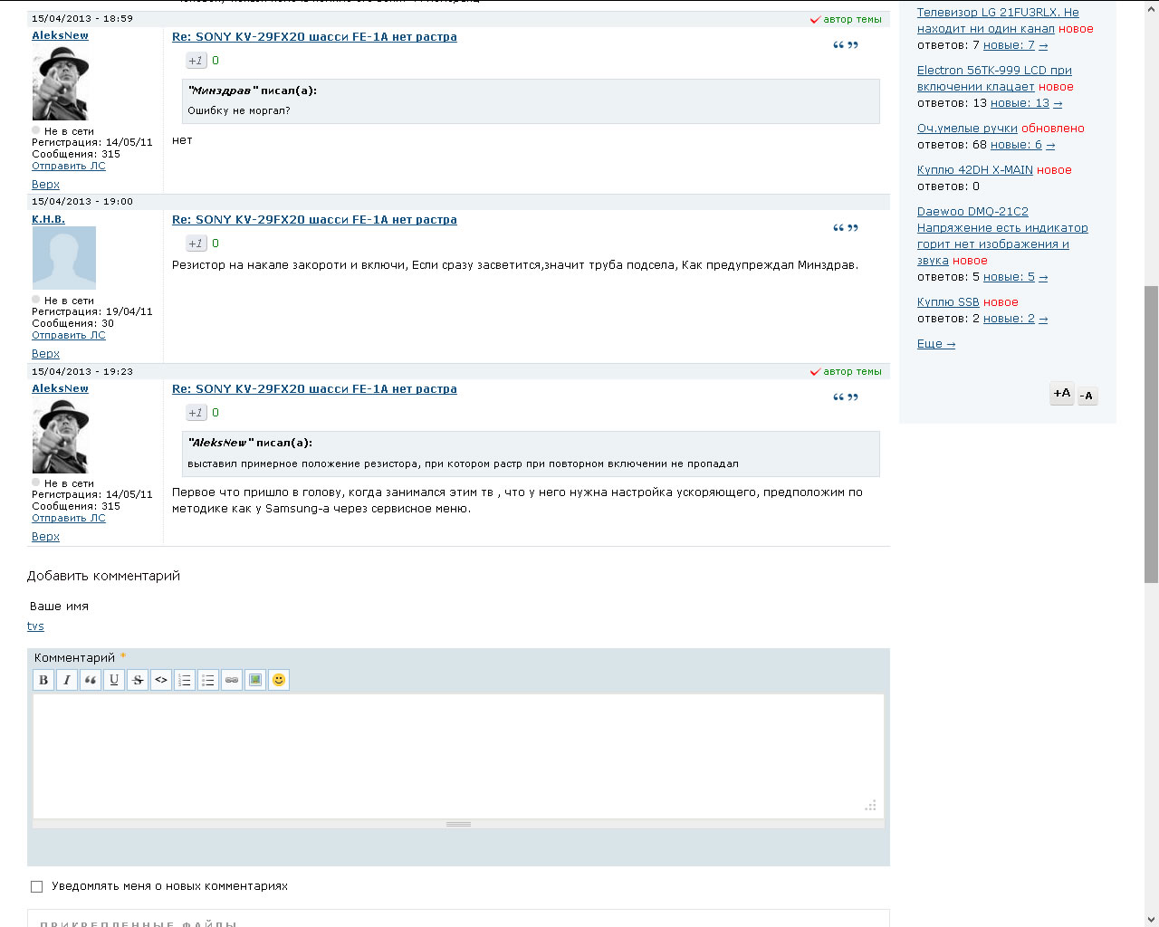Image resolution: width=1159 pixels, height=927 pixels.
Task: Insert numbered list in comment
Action: 185,680
